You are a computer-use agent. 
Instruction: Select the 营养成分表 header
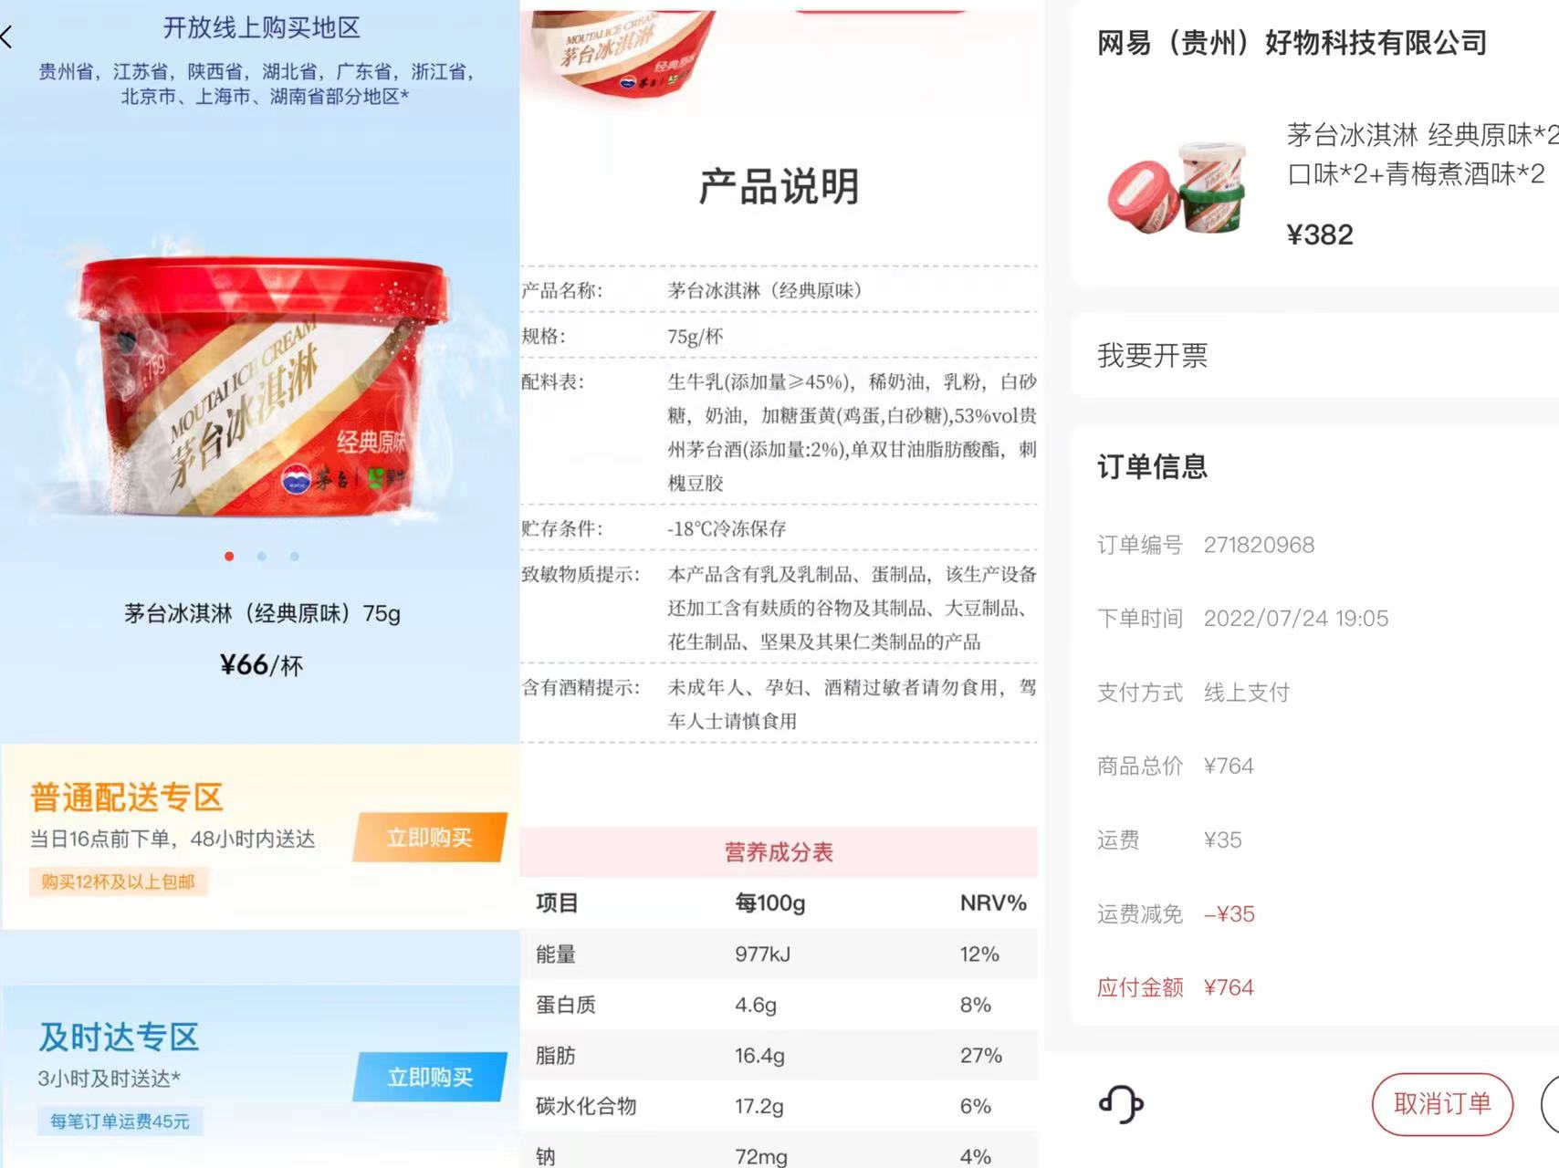tap(779, 852)
